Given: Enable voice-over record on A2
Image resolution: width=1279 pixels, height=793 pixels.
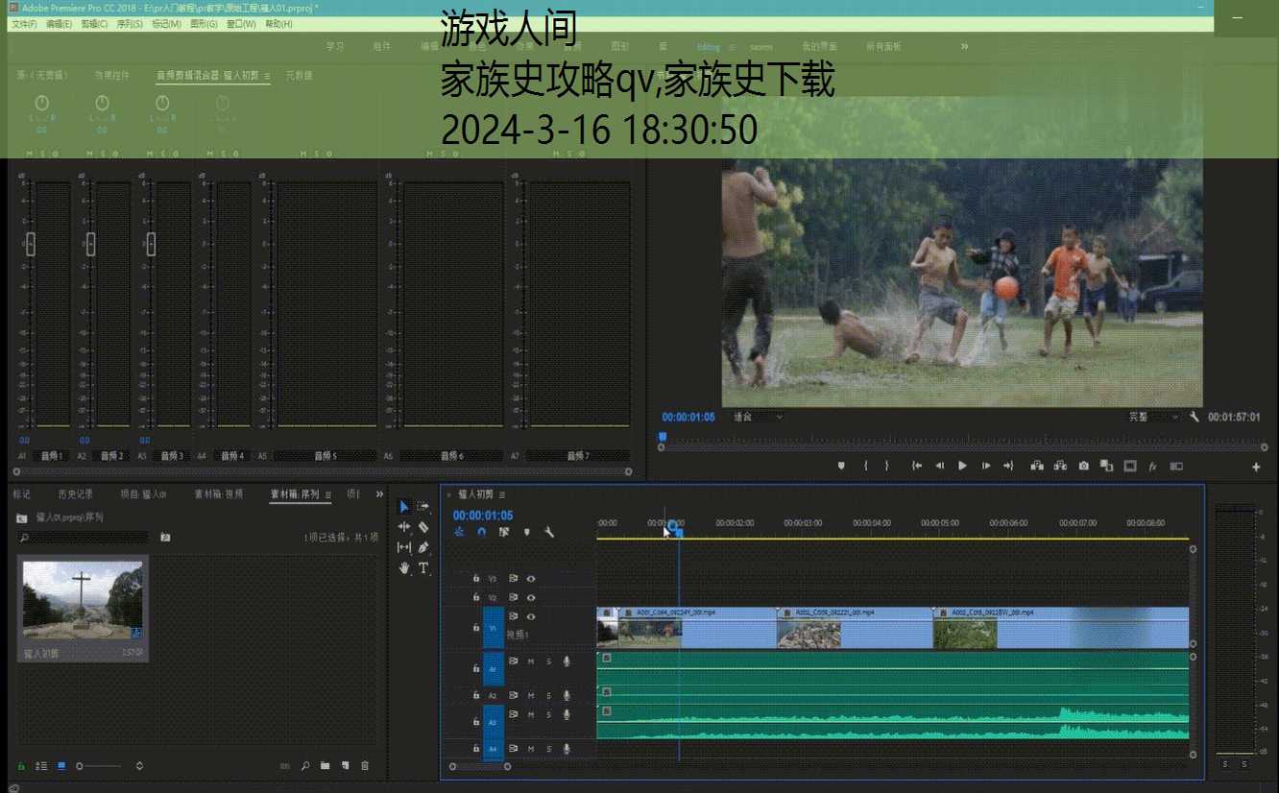Looking at the screenshot, I should [x=567, y=695].
